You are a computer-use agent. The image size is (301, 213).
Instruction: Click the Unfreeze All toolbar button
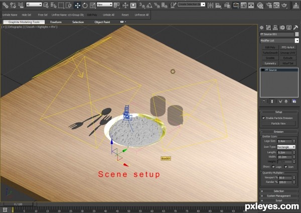(141, 15)
